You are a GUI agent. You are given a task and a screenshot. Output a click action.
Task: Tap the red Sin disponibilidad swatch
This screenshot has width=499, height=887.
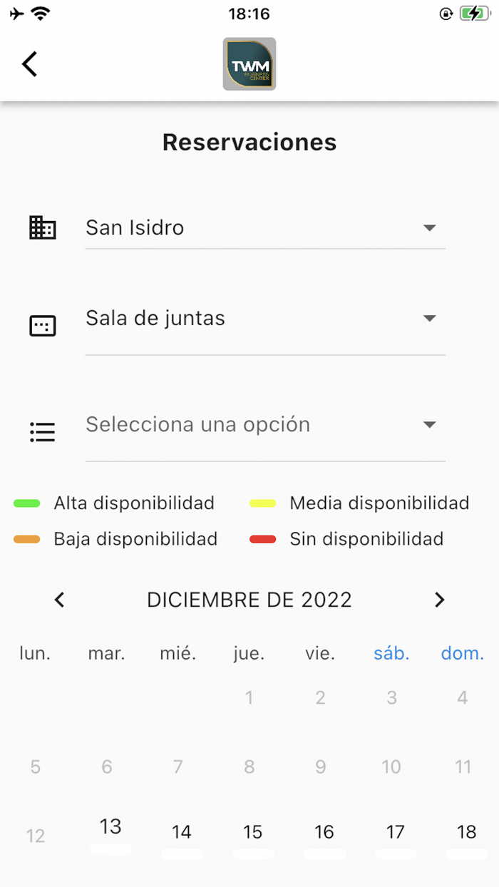tap(262, 539)
